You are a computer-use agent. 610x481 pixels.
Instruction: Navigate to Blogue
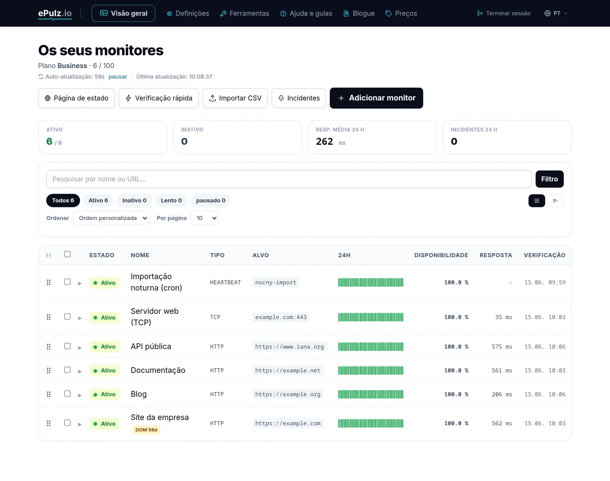[x=359, y=14]
